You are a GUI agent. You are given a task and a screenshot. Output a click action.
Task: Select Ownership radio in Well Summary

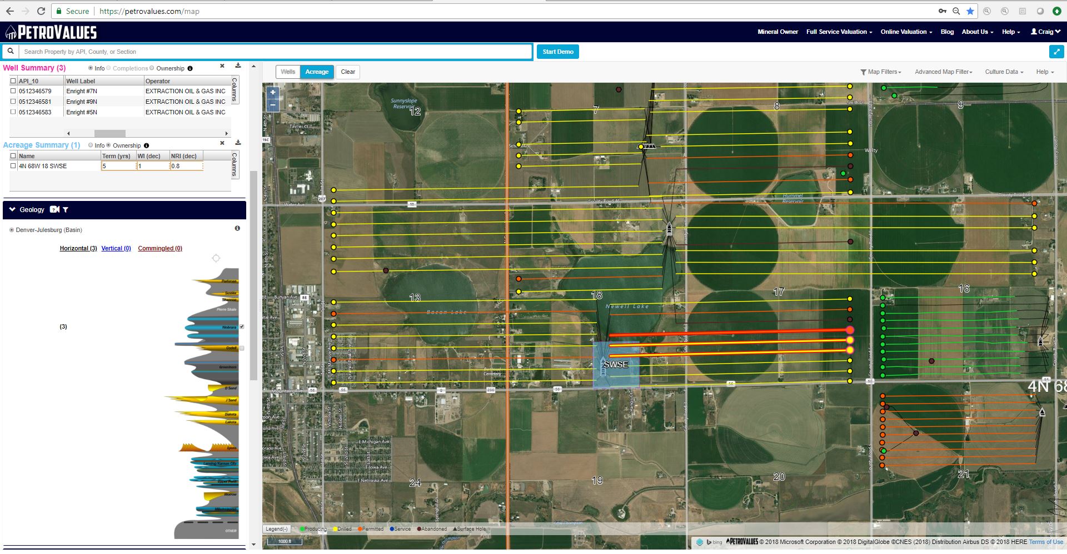152,68
